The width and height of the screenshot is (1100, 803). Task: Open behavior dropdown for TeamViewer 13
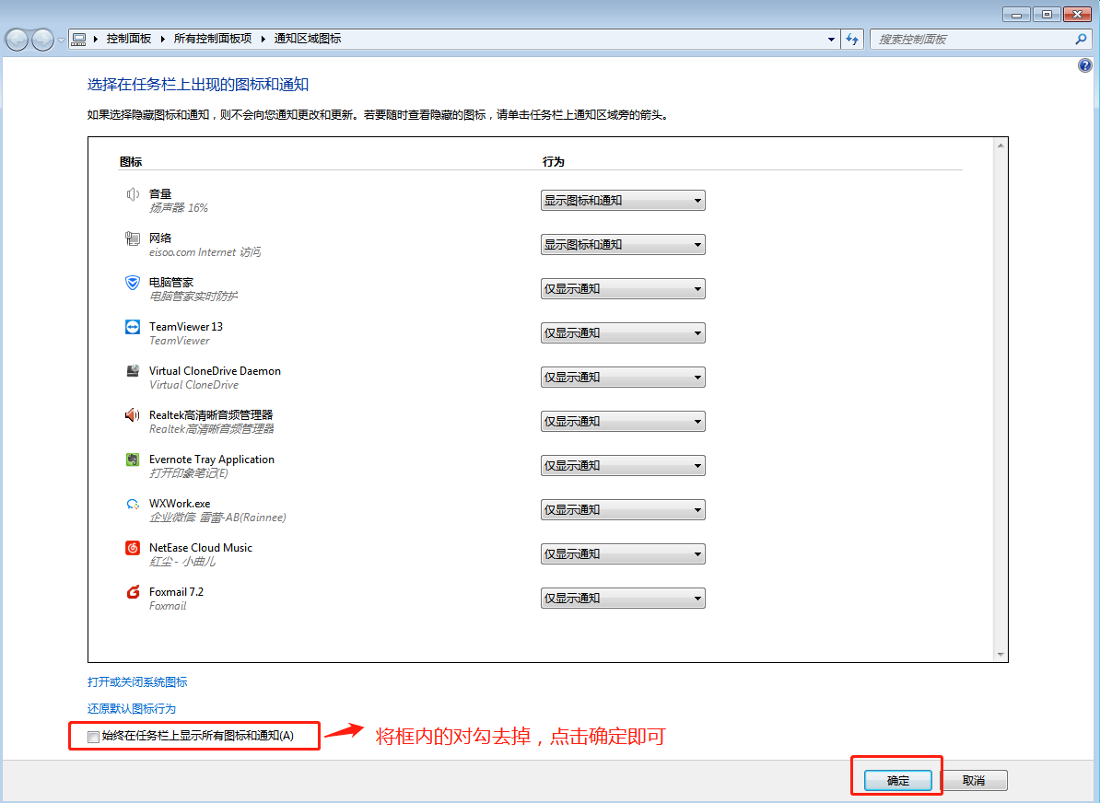click(x=623, y=333)
